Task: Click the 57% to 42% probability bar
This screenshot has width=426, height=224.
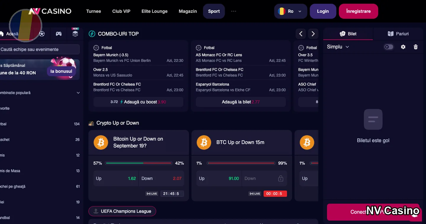Action: (x=138, y=163)
